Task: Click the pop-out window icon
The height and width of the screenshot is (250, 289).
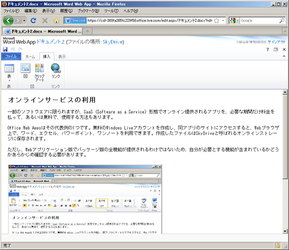Action: 276,50
